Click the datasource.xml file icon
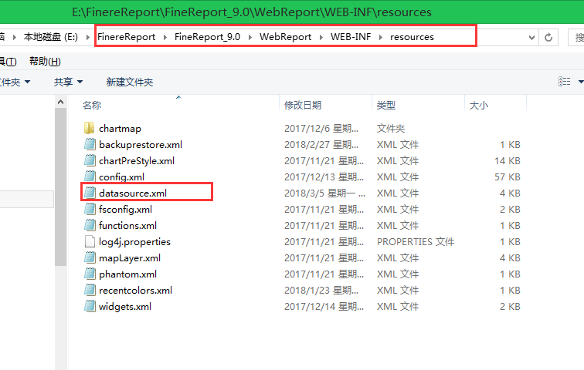 click(x=90, y=193)
